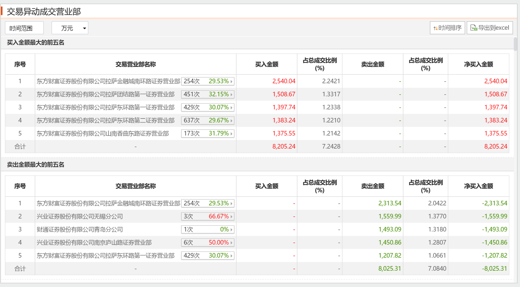
Task: Select 交易营业部名称 header in 卖出金额最大的前五名 table
Action: click(x=135, y=186)
